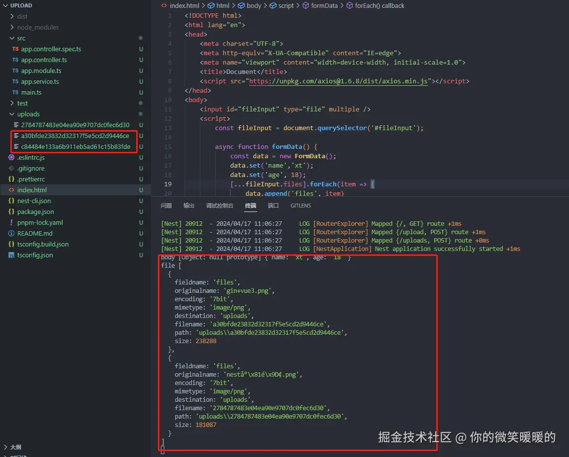Click the formData symbol icon in breadcrumb
The height and width of the screenshot is (457, 569).
pos(306,5)
